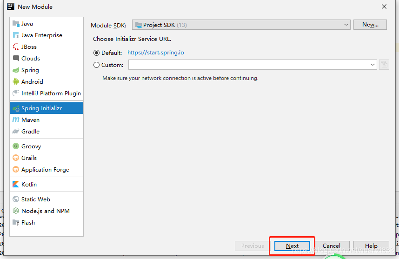Click the IntelliJ Platform Plugin icon
This screenshot has height=259, width=399.
click(x=16, y=93)
